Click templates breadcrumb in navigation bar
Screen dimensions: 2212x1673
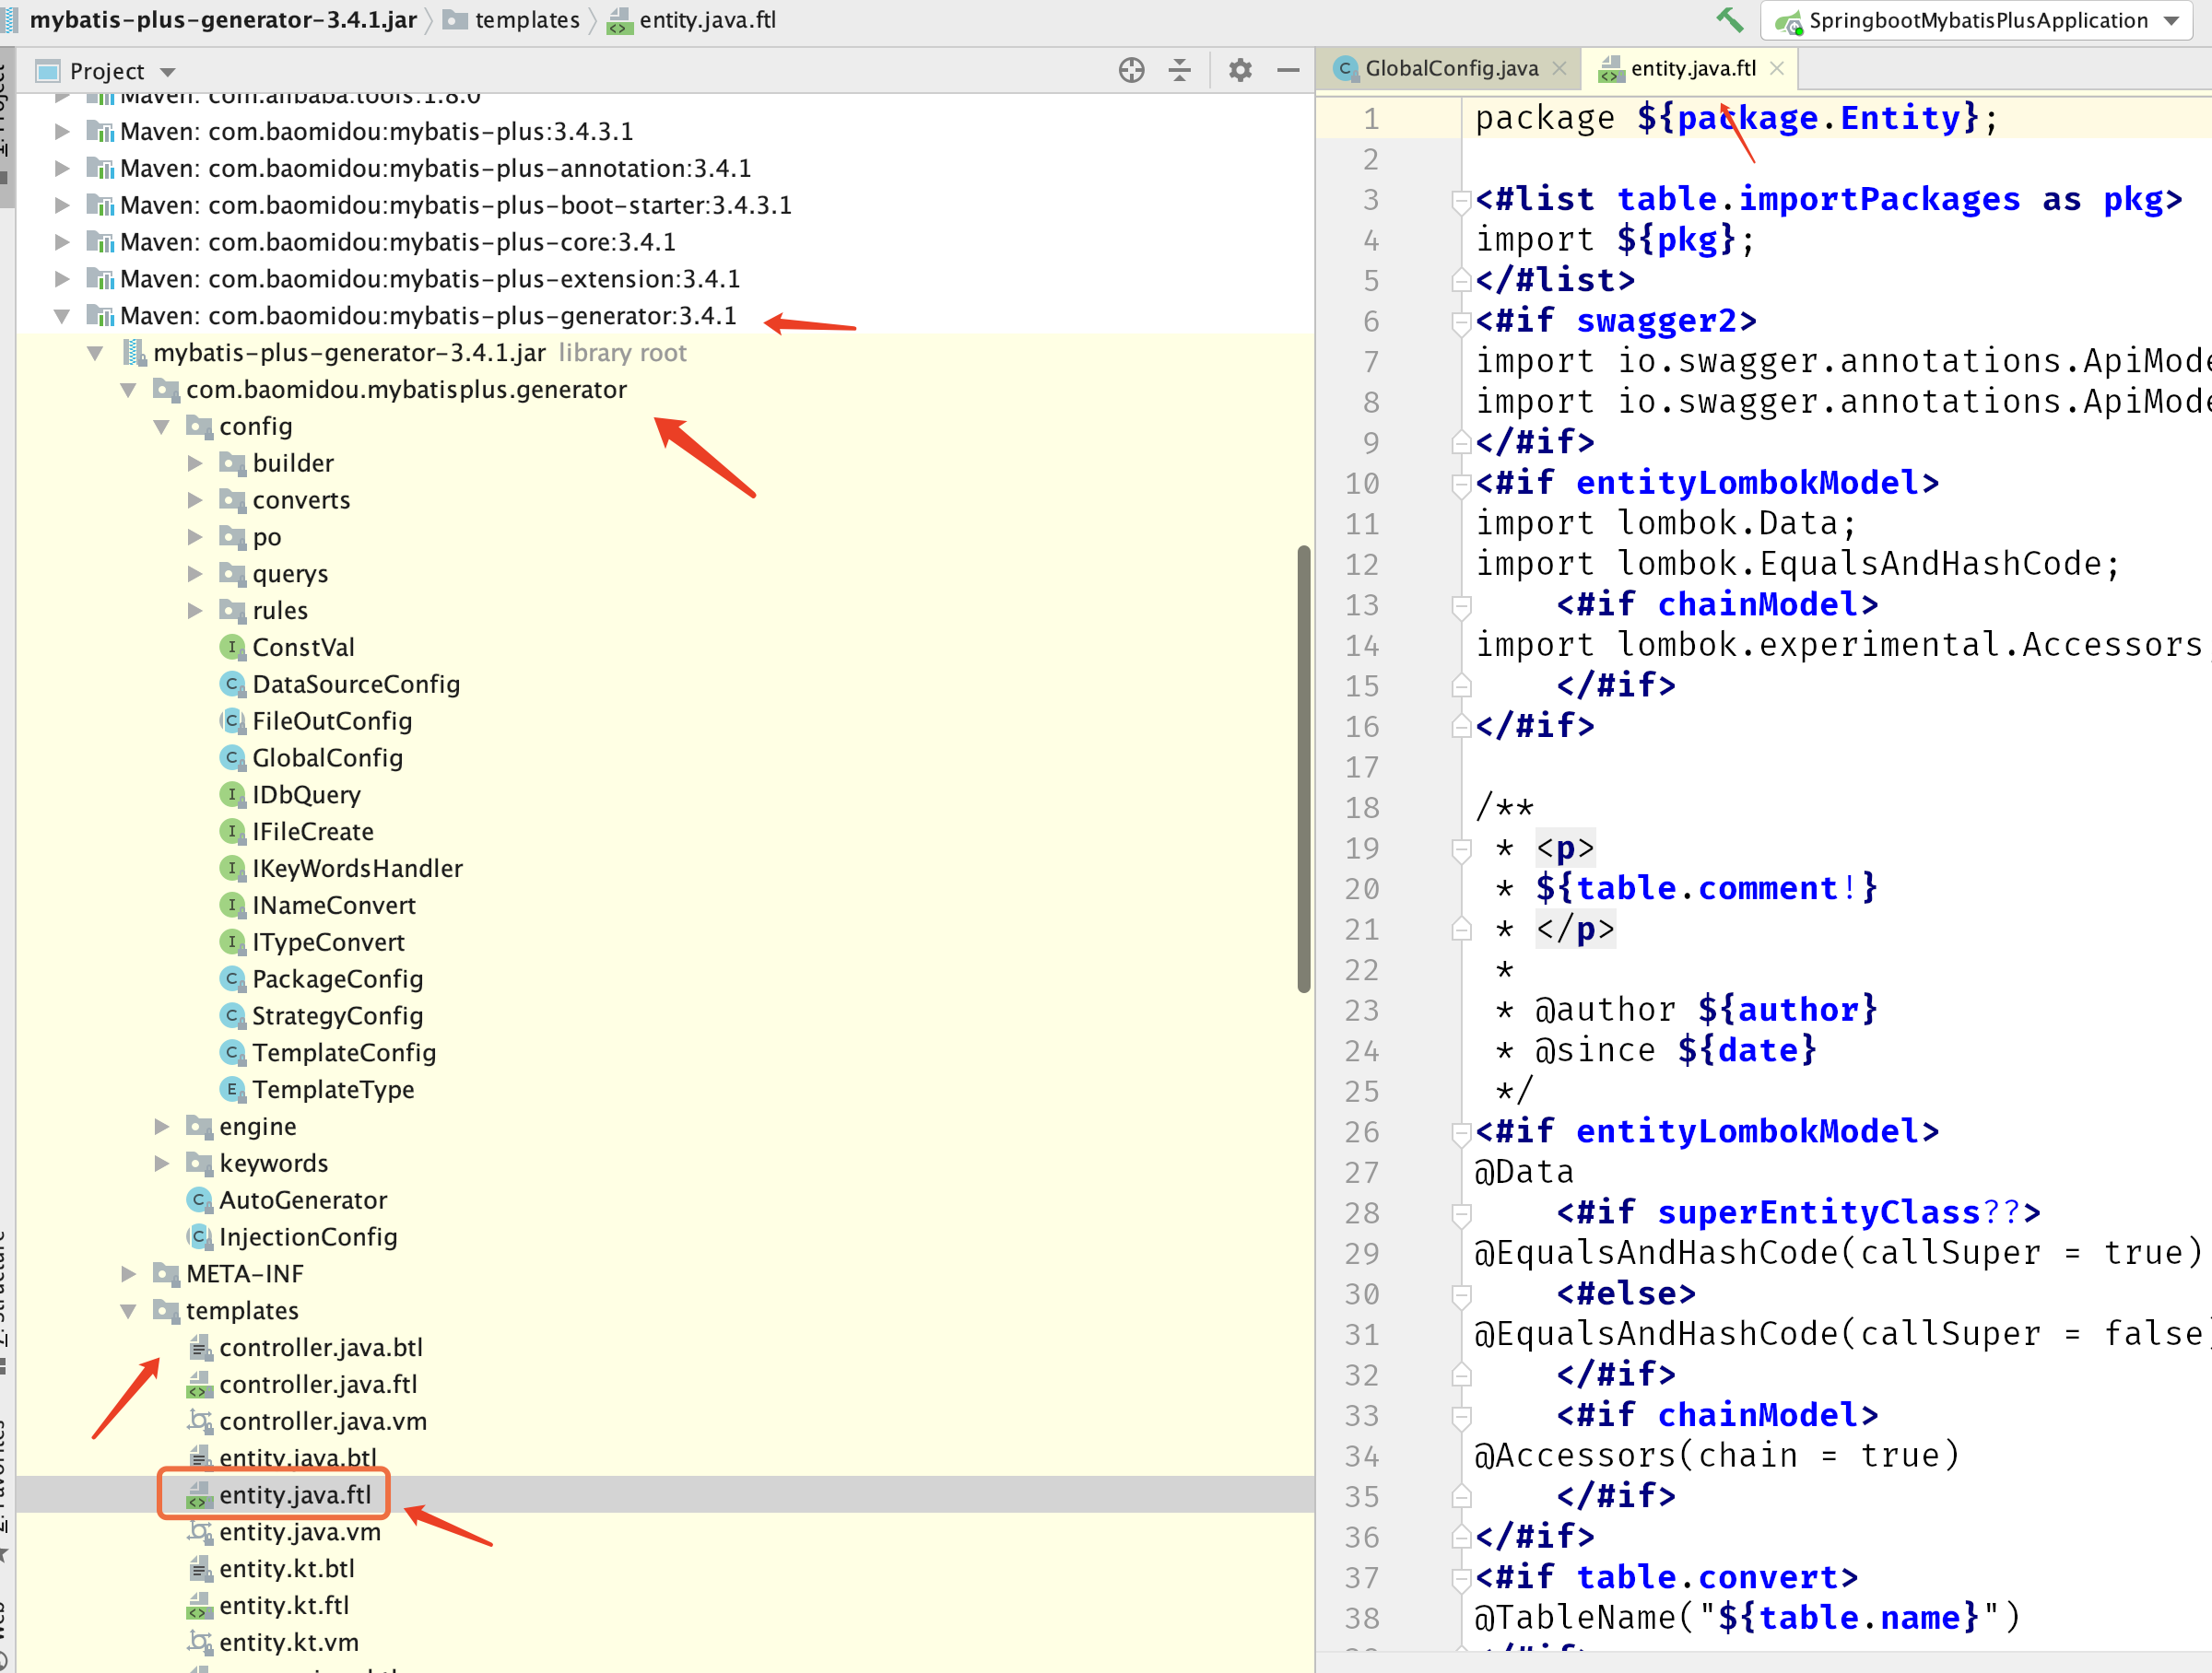pyautogui.click(x=513, y=20)
